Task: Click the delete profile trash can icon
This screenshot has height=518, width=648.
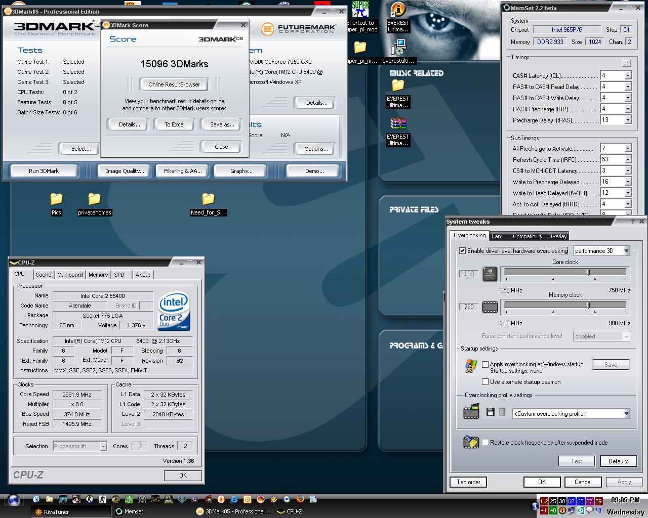Action: point(502,412)
